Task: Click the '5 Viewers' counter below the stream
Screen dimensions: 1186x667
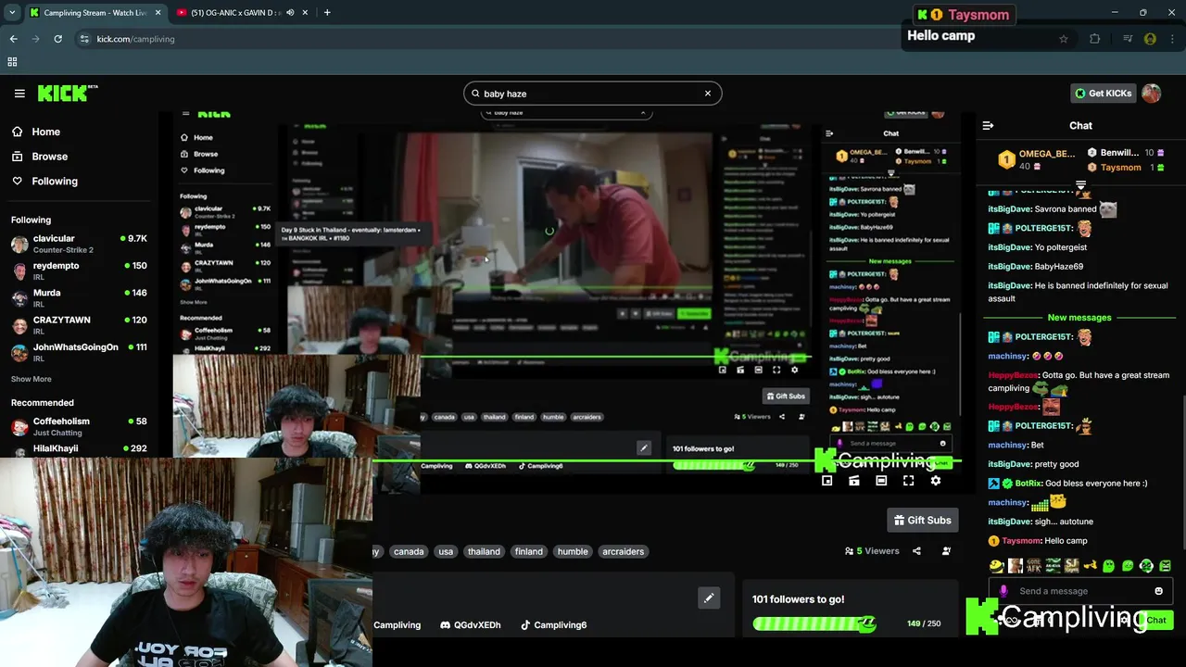Action: 872,551
